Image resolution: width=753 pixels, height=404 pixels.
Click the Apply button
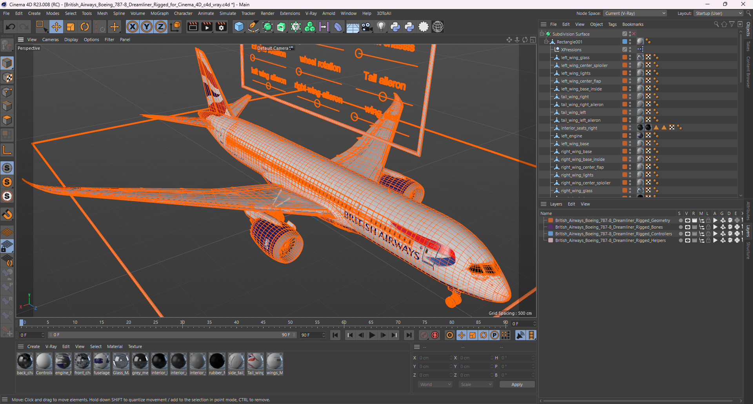pyautogui.click(x=517, y=384)
